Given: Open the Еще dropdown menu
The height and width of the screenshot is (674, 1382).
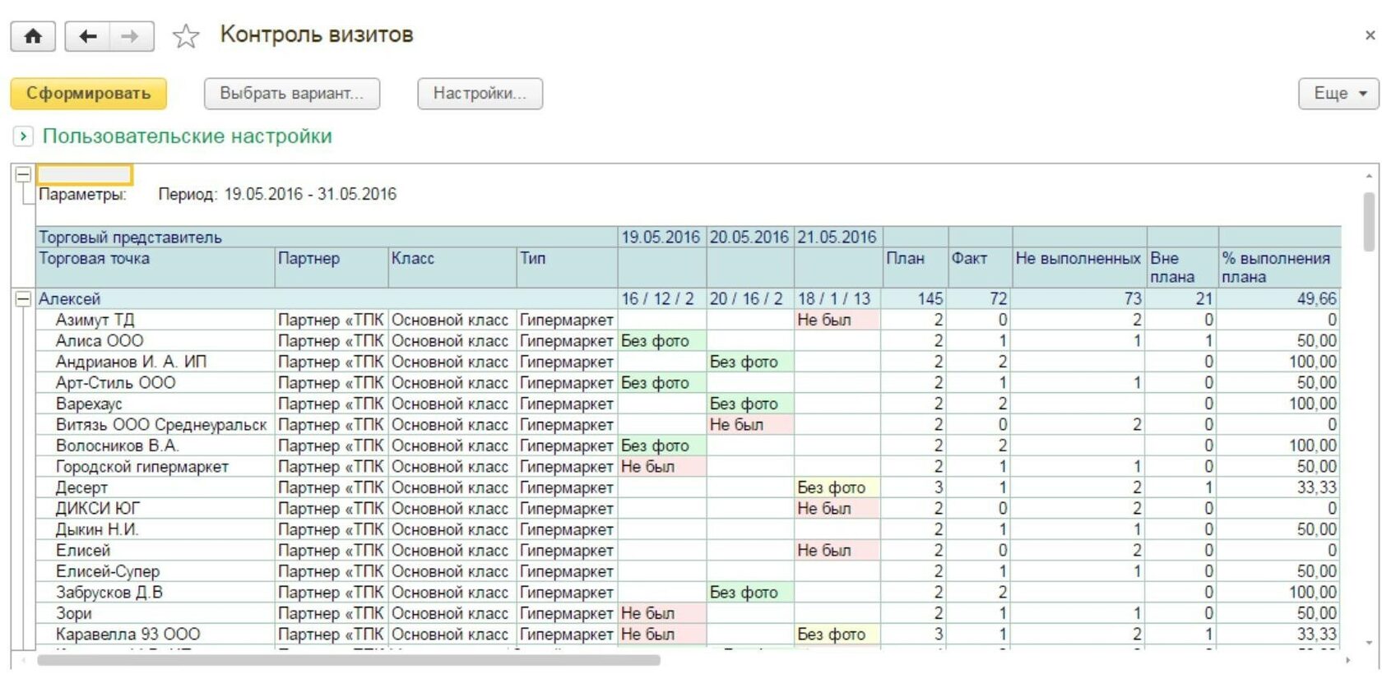Looking at the screenshot, I should click(x=1338, y=93).
